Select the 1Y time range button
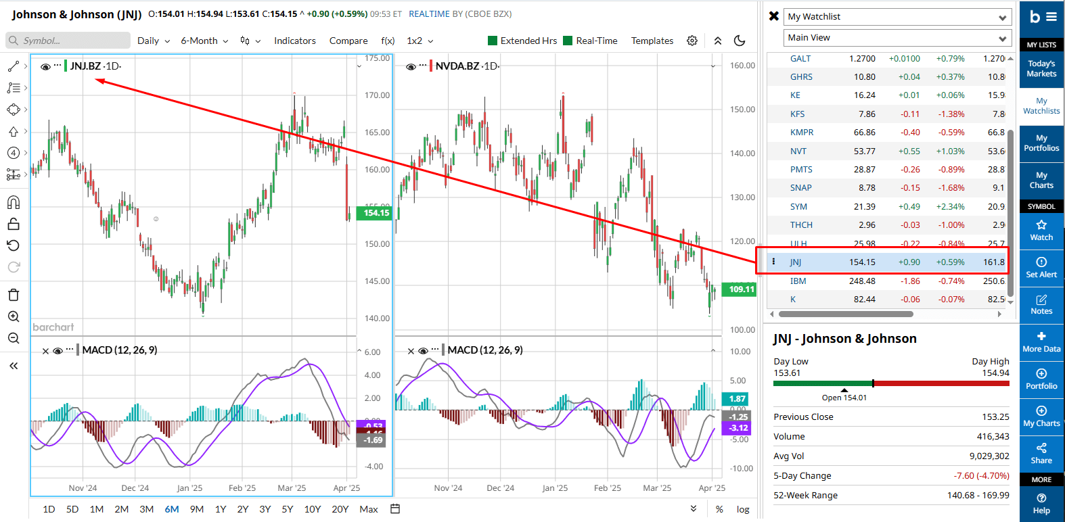The image size is (1065, 522). [x=221, y=509]
